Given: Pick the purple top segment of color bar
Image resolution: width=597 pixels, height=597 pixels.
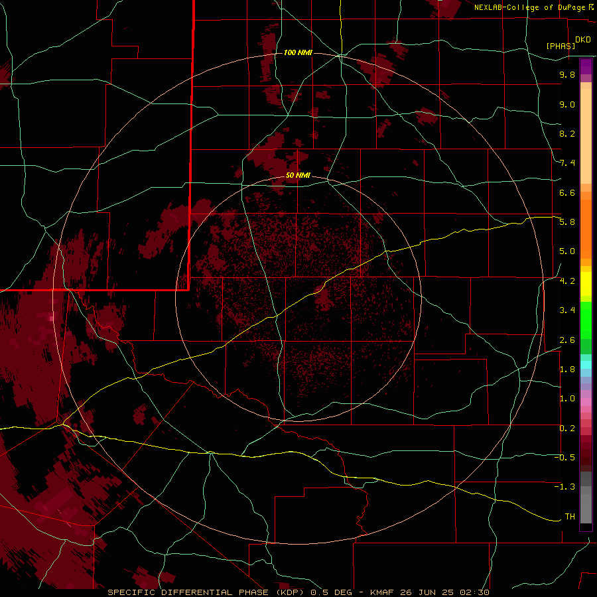Looking at the screenshot, I should pyautogui.click(x=586, y=66).
